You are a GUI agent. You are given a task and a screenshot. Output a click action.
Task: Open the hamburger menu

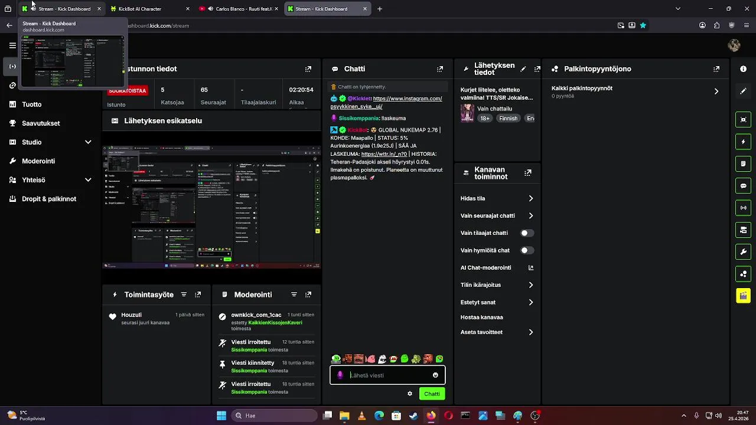(12, 45)
